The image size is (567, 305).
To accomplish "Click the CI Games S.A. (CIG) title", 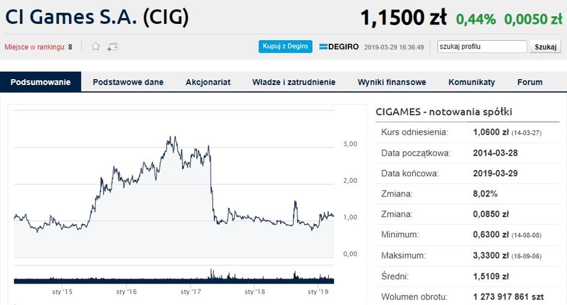I will [x=97, y=17].
